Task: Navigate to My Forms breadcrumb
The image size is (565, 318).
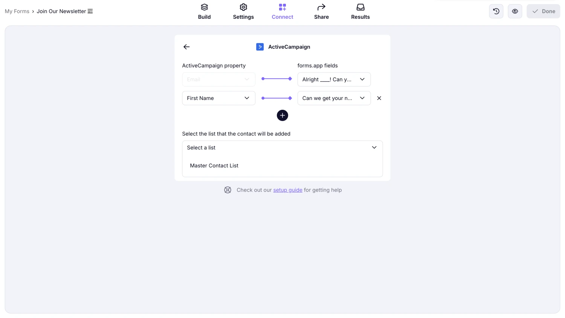Action: 17,11
